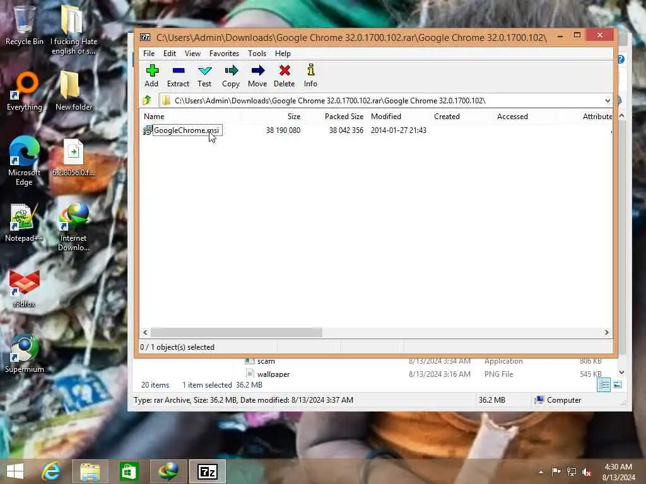The height and width of the screenshot is (484, 646).
Task: Select the Everything desktop shortcut
Action: pos(25,91)
